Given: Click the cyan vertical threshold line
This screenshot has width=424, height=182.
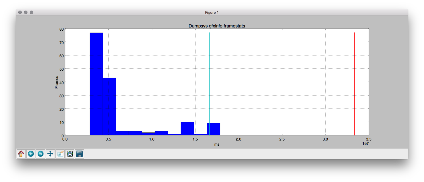Looking at the screenshot, I should click(x=210, y=84).
